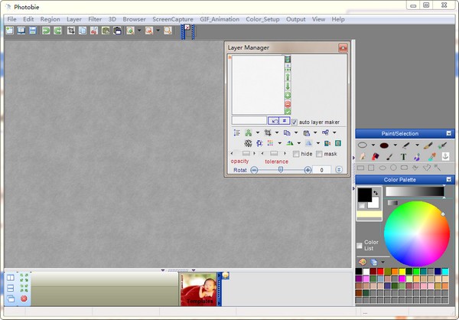Expand Layer Manager with double-chevron button
This screenshot has width=459, height=320.
(x=339, y=170)
